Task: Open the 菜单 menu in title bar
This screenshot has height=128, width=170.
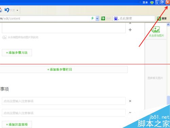Action: point(145,2)
